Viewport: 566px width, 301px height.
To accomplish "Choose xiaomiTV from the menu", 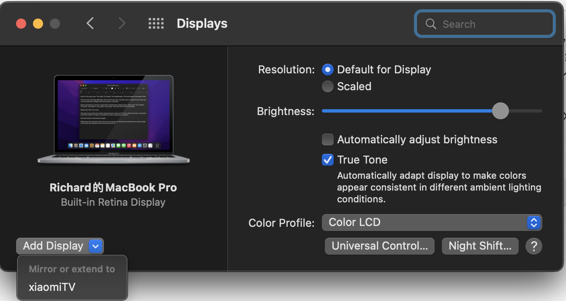I will click(x=52, y=288).
